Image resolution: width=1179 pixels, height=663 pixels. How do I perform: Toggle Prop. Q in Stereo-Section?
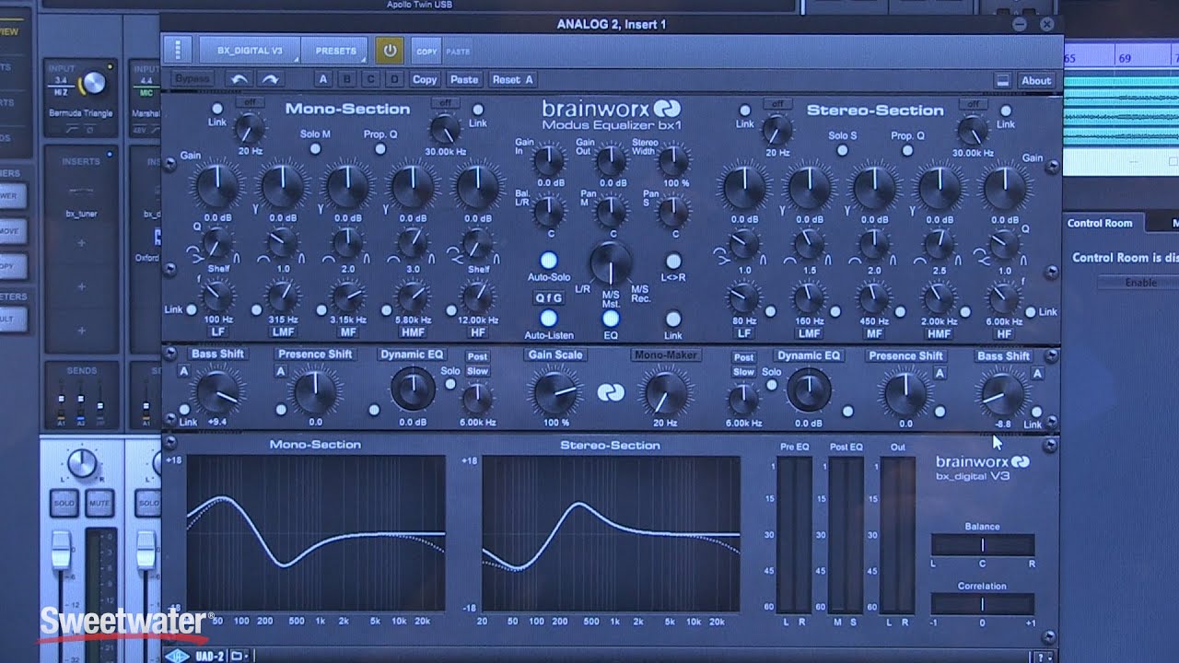tap(906, 149)
